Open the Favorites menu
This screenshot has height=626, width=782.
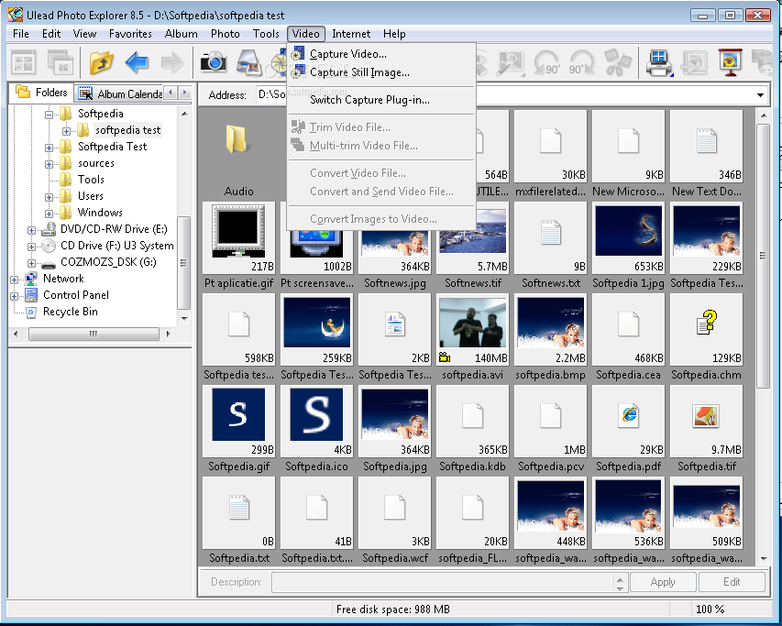130,34
